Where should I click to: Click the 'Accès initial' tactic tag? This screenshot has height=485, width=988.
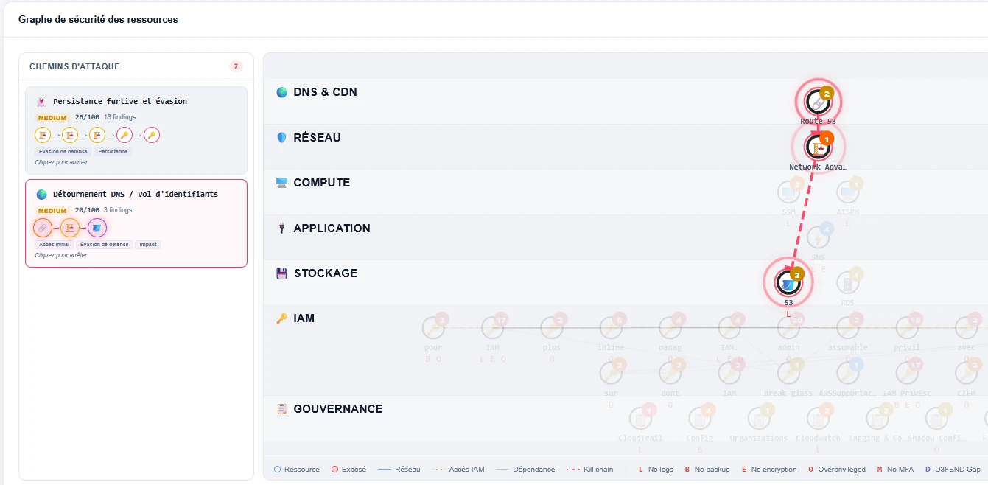pyautogui.click(x=52, y=244)
